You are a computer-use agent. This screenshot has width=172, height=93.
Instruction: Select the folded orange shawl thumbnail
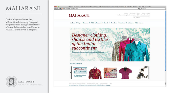[x=110, y=73]
